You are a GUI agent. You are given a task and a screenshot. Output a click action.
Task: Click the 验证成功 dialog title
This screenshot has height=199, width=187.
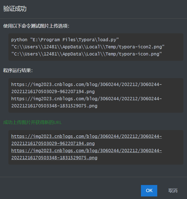(15, 9)
